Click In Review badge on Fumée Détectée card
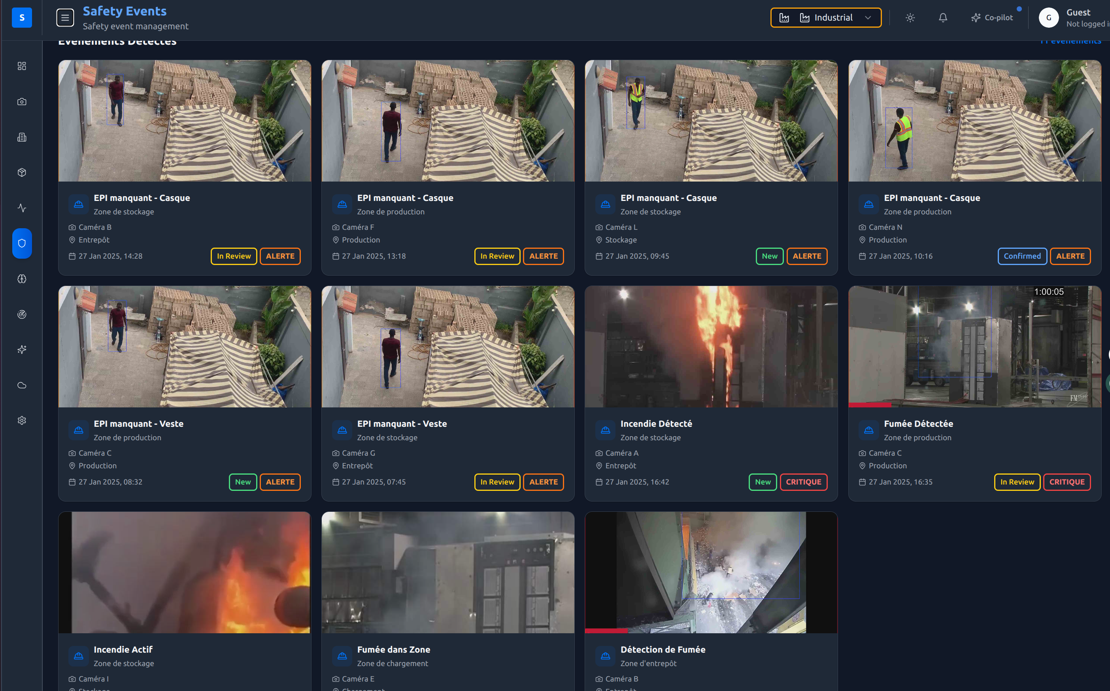This screenshot has width=1110, height=691. tap(1017, 482)
